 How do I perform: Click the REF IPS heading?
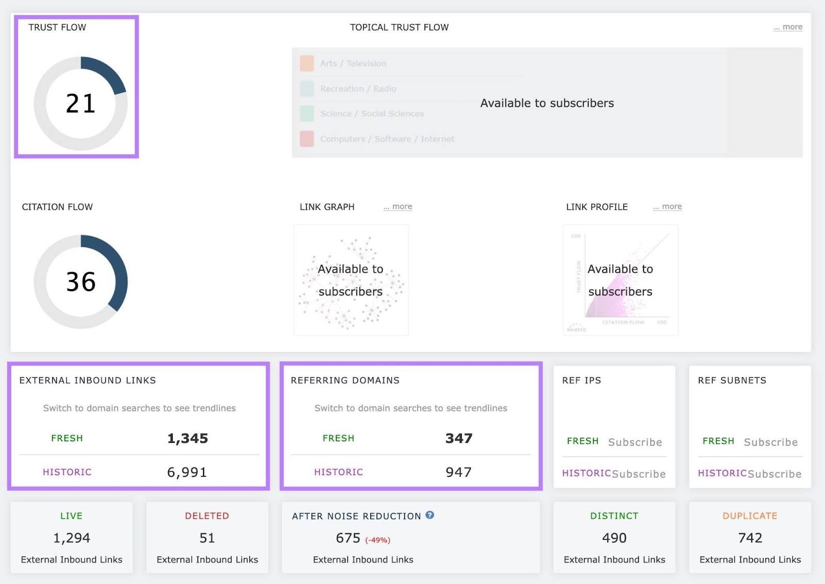(x=582, y=380)
